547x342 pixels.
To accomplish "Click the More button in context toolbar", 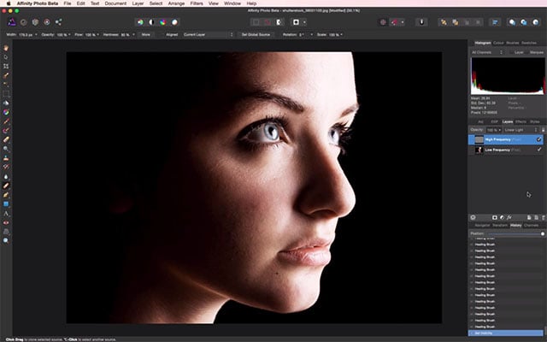I will point(145,35).
